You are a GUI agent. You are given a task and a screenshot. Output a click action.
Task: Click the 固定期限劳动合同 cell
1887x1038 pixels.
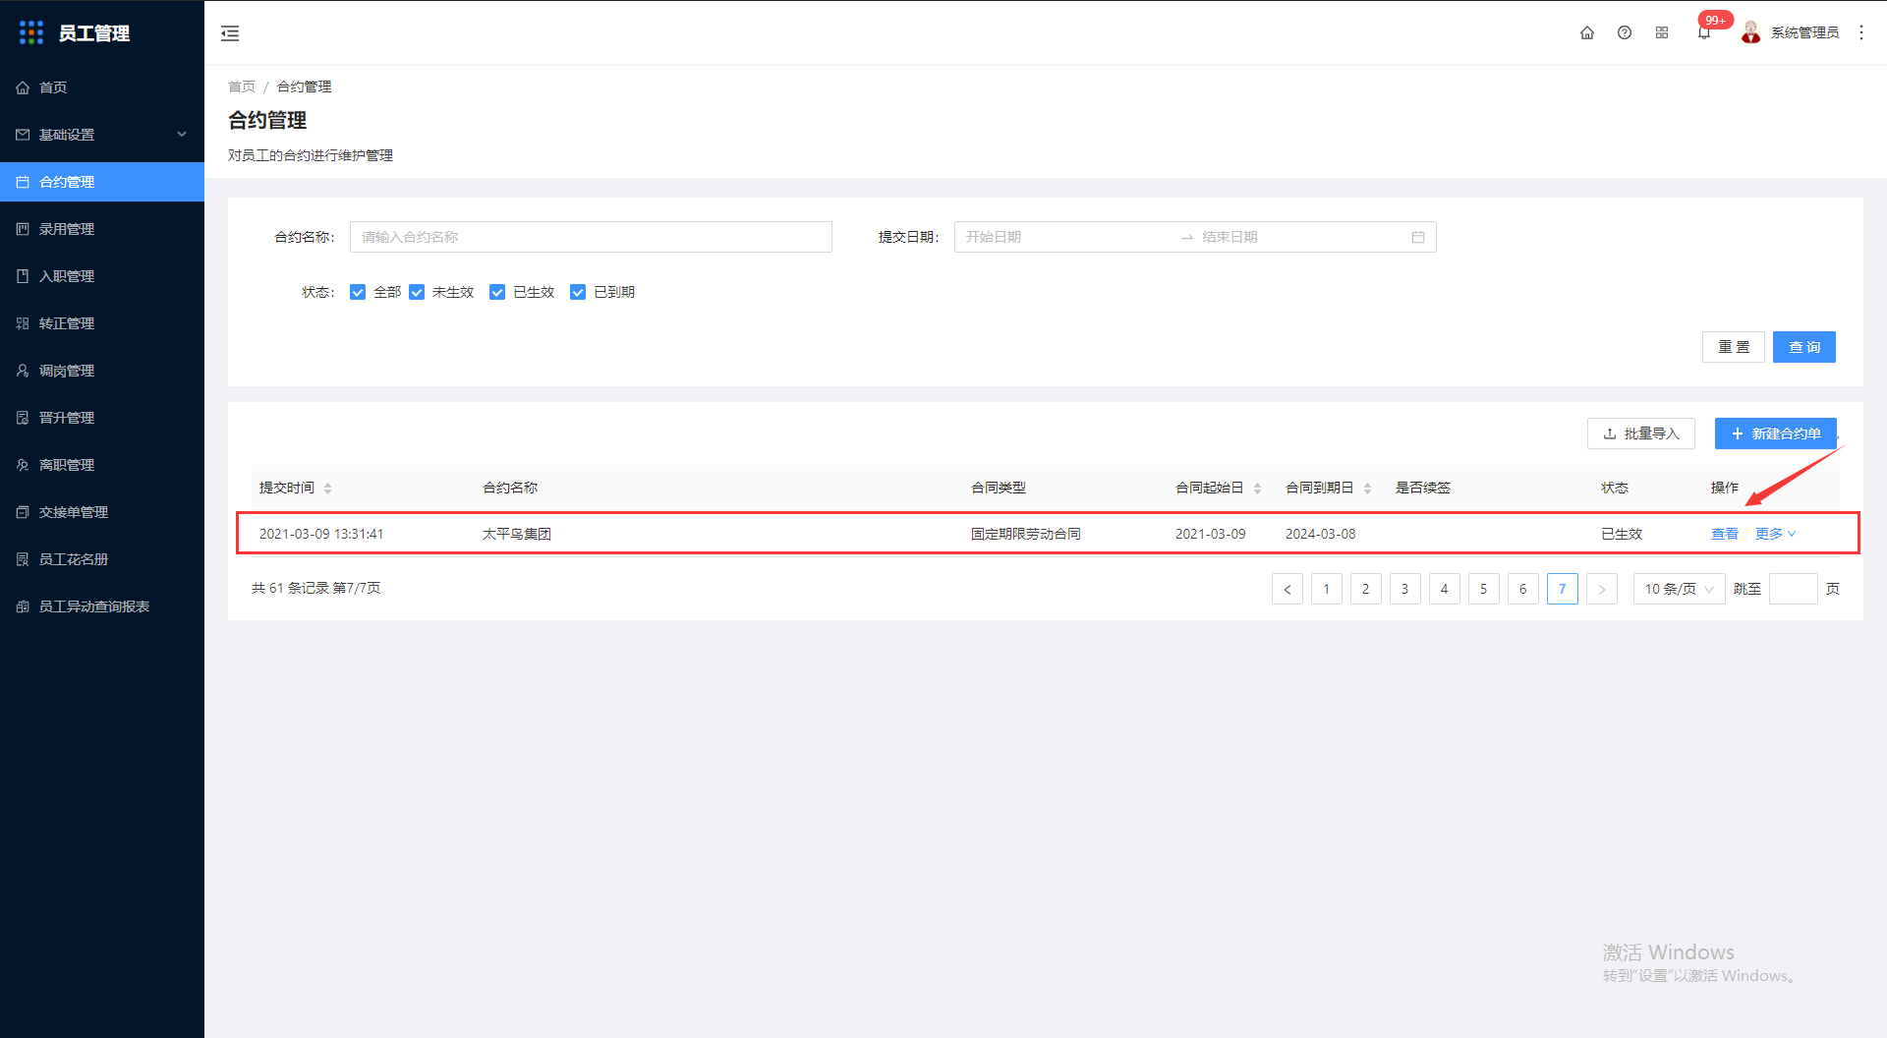coord(1026,534)
